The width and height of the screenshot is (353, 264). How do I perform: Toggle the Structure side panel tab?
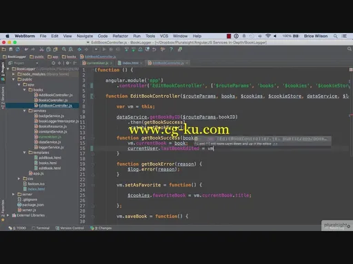pyautogui.click(x=3, y=98)
